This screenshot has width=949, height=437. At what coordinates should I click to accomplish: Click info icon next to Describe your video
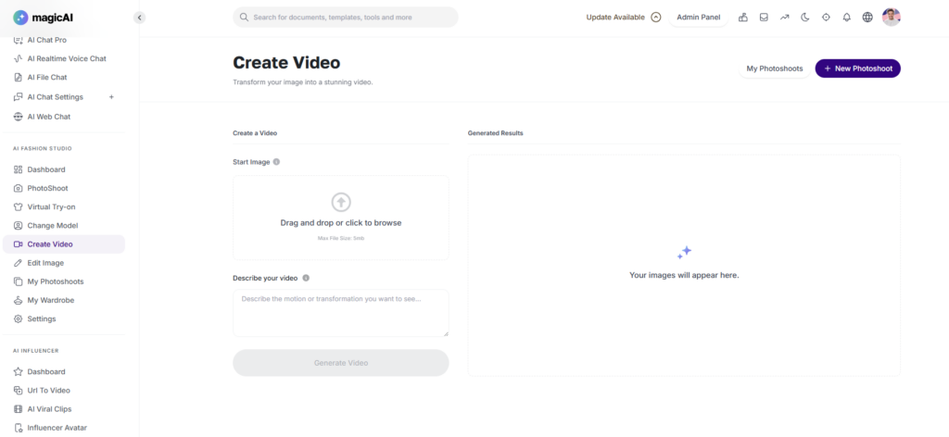(x=306, y=278)
